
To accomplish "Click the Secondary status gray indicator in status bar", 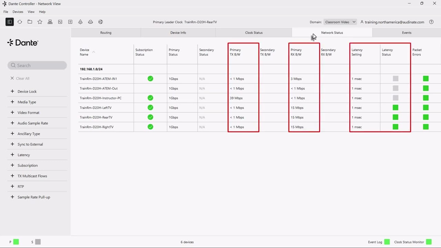I will (x=38, y=242).
